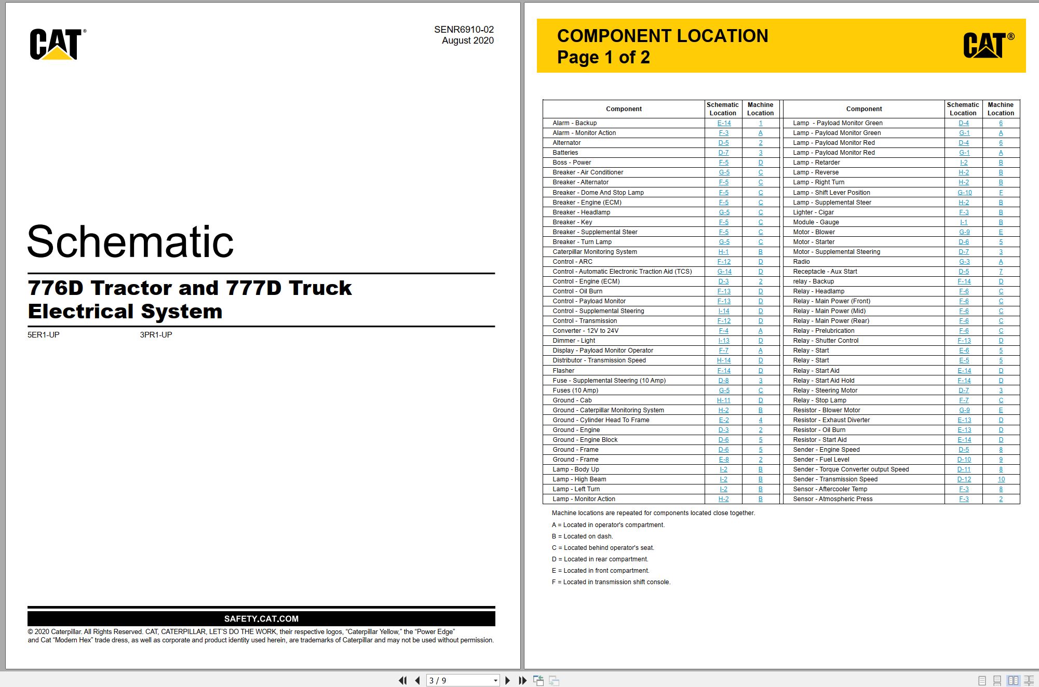The width and height of the screenshot is (1039, 687).
Task: Open schematic link D-10 for Sender - Fuel Level
Action: click(x=964, y=460)
